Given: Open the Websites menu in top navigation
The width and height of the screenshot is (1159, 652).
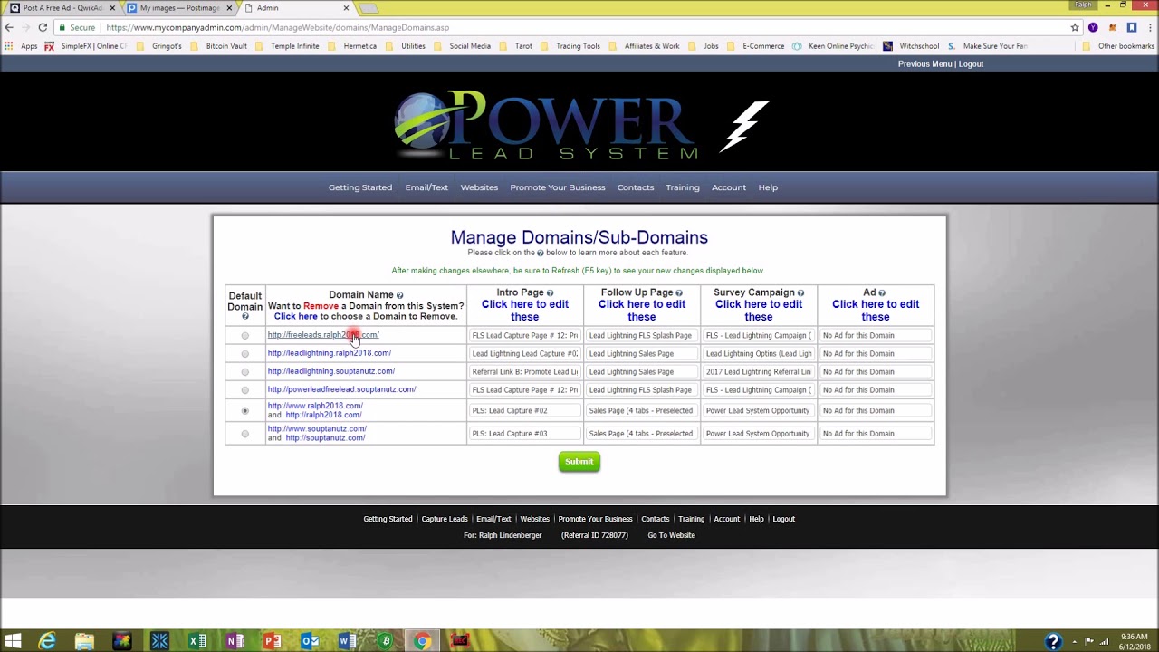Looking at the screenshot, I should tap(479, 187).
